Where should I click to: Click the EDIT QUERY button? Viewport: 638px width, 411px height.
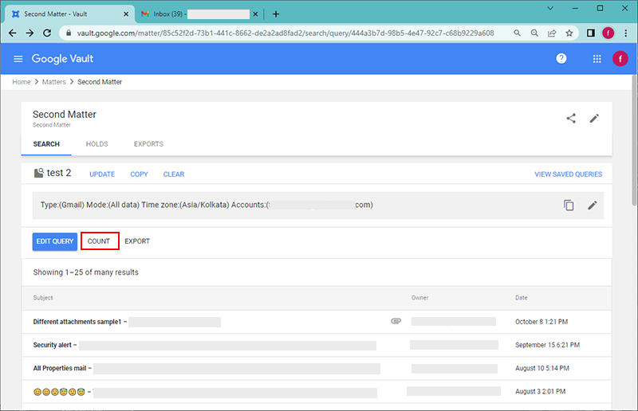pos(55,241)
